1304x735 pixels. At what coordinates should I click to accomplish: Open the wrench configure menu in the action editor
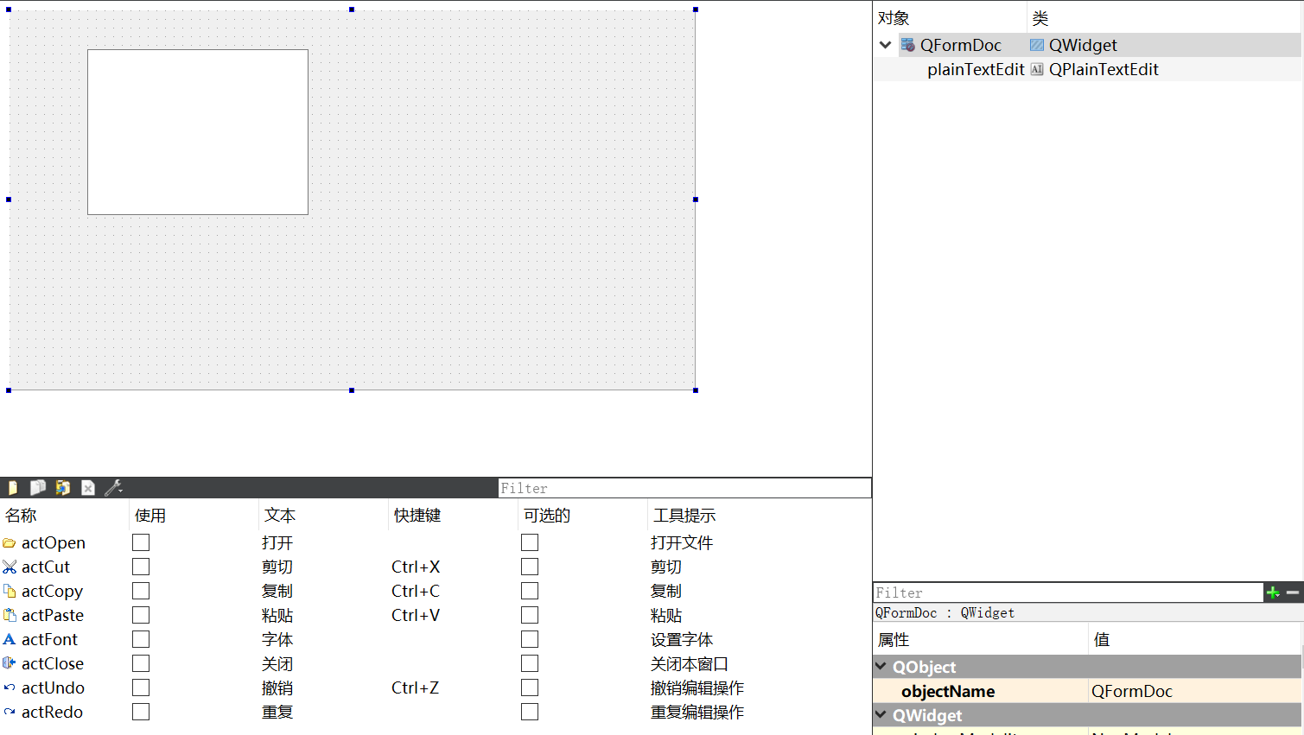click(x=113, y=488)
